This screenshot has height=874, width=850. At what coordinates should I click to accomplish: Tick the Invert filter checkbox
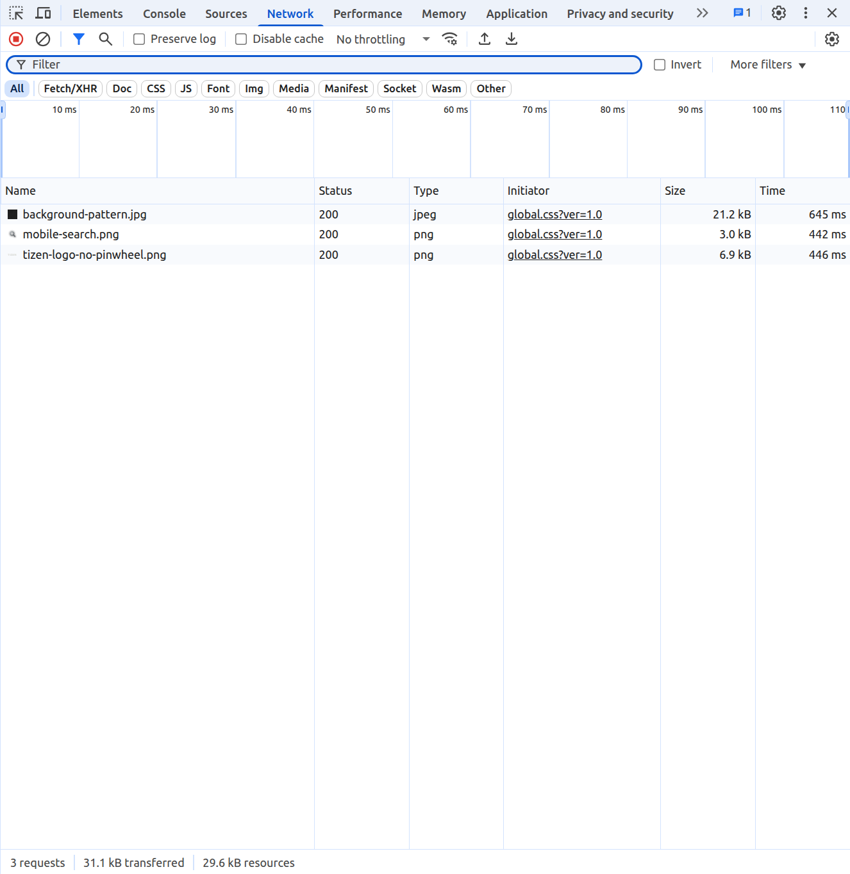point(660,65)
